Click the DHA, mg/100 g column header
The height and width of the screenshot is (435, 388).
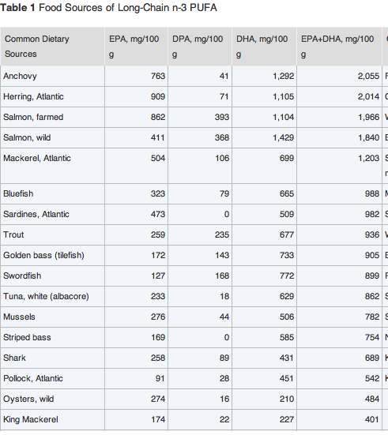click(265, 47)
